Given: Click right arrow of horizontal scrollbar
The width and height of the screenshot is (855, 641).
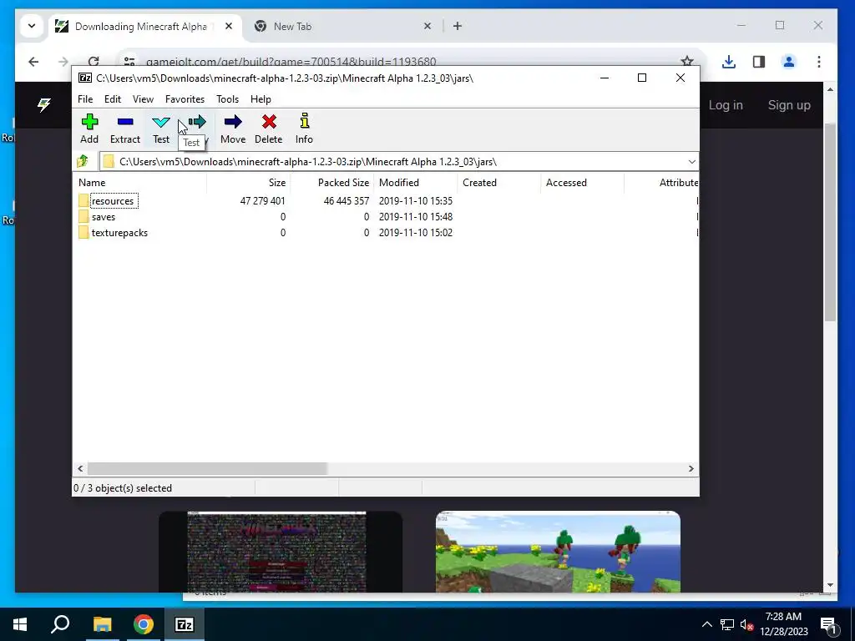Looking at the screenshot, I should coord(691,468).
